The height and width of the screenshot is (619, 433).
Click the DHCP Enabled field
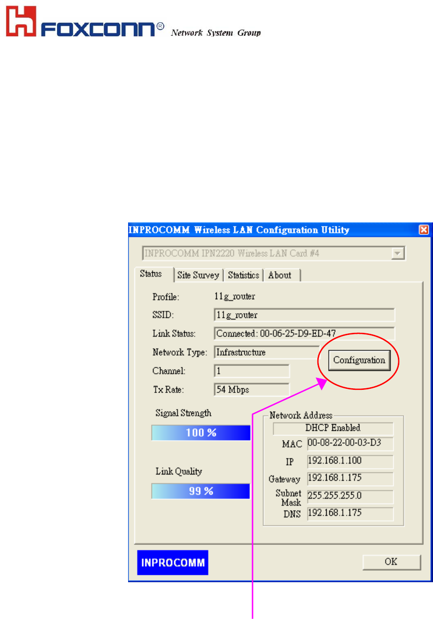point(333,428)
